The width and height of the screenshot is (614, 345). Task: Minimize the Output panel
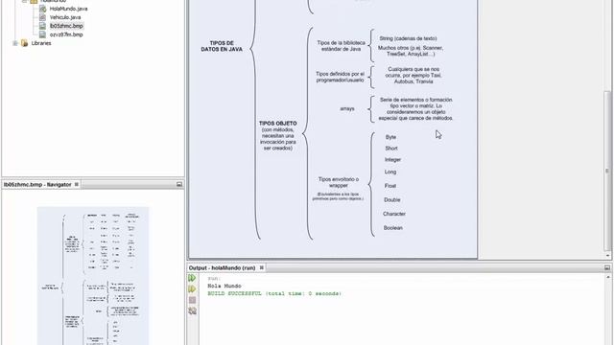tap(607, 268)
